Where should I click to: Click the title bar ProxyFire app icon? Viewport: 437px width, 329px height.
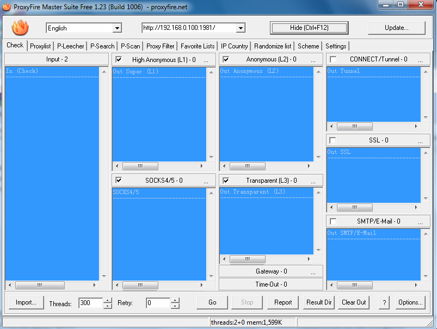click(7, 7)
